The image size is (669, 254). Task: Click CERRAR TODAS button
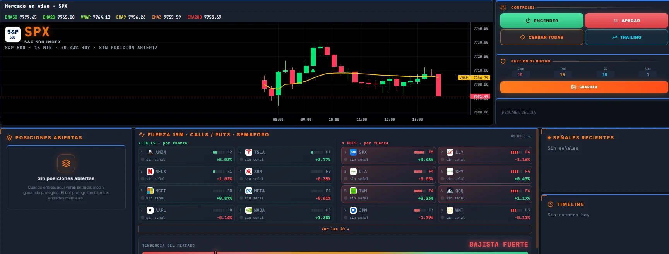(x=541, y=37)
